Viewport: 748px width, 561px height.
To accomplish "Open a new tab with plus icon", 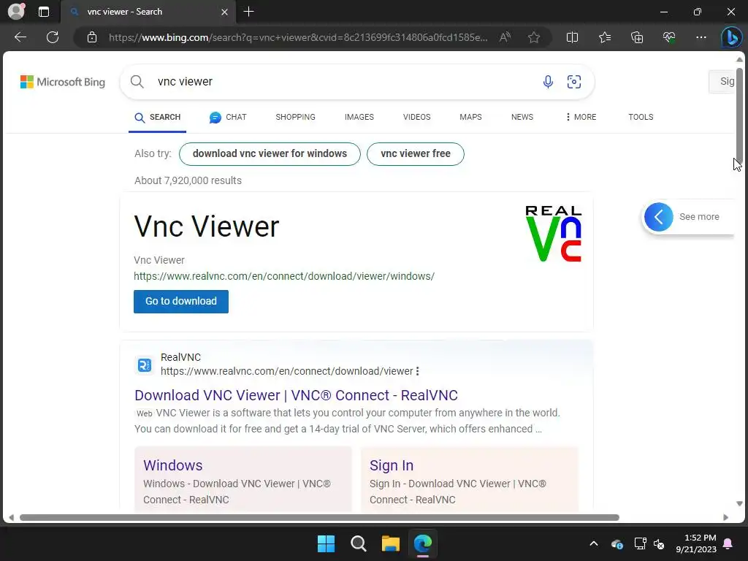I will point(248,12).
